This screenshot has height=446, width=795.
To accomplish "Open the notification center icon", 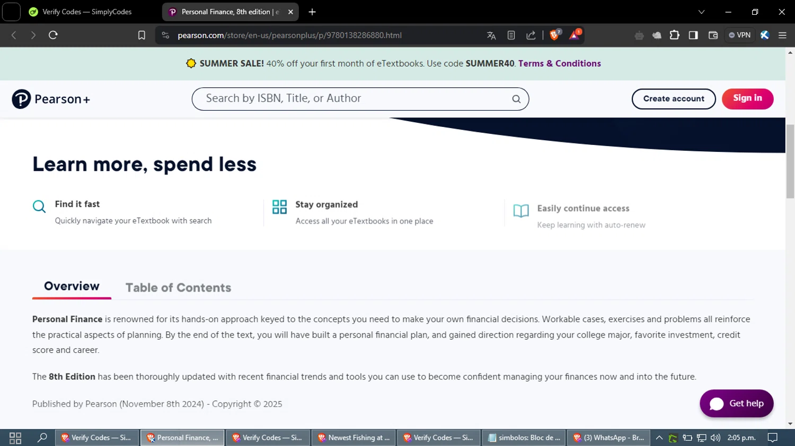I will pos(773,438).
